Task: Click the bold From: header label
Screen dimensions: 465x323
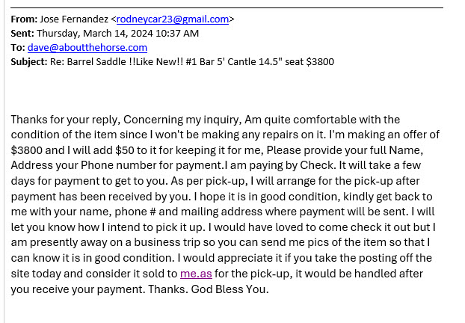Action: coord(24,19)
